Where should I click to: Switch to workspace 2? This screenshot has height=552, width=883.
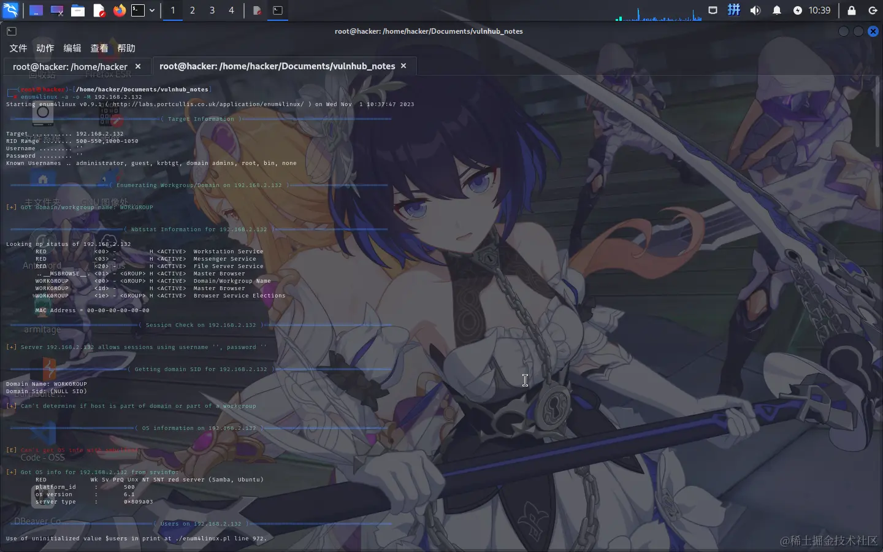[x=193, y=10]
